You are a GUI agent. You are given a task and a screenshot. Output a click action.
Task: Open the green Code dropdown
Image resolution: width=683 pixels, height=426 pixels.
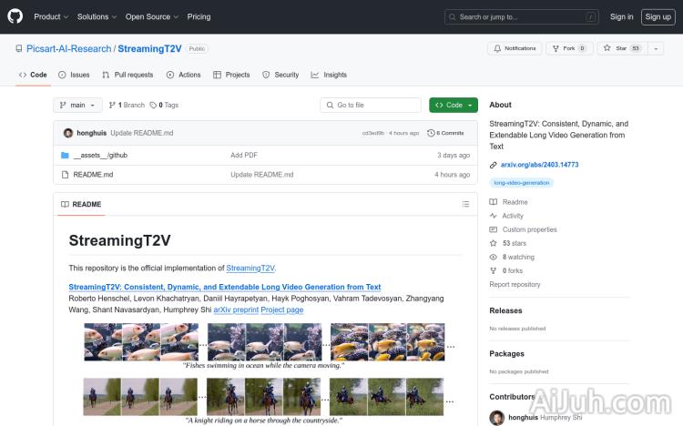[x=453, y=106]
